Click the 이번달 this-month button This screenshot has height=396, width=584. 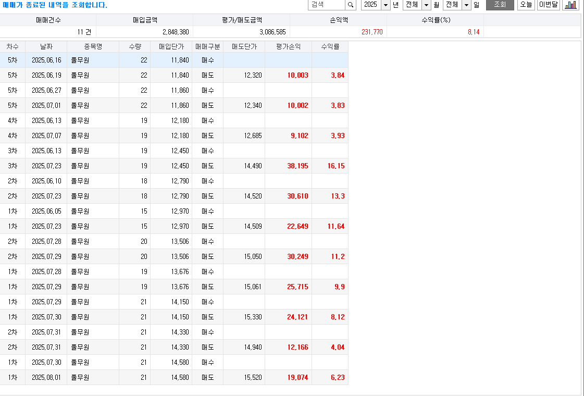pyautogui.click(x=549, y=5)
